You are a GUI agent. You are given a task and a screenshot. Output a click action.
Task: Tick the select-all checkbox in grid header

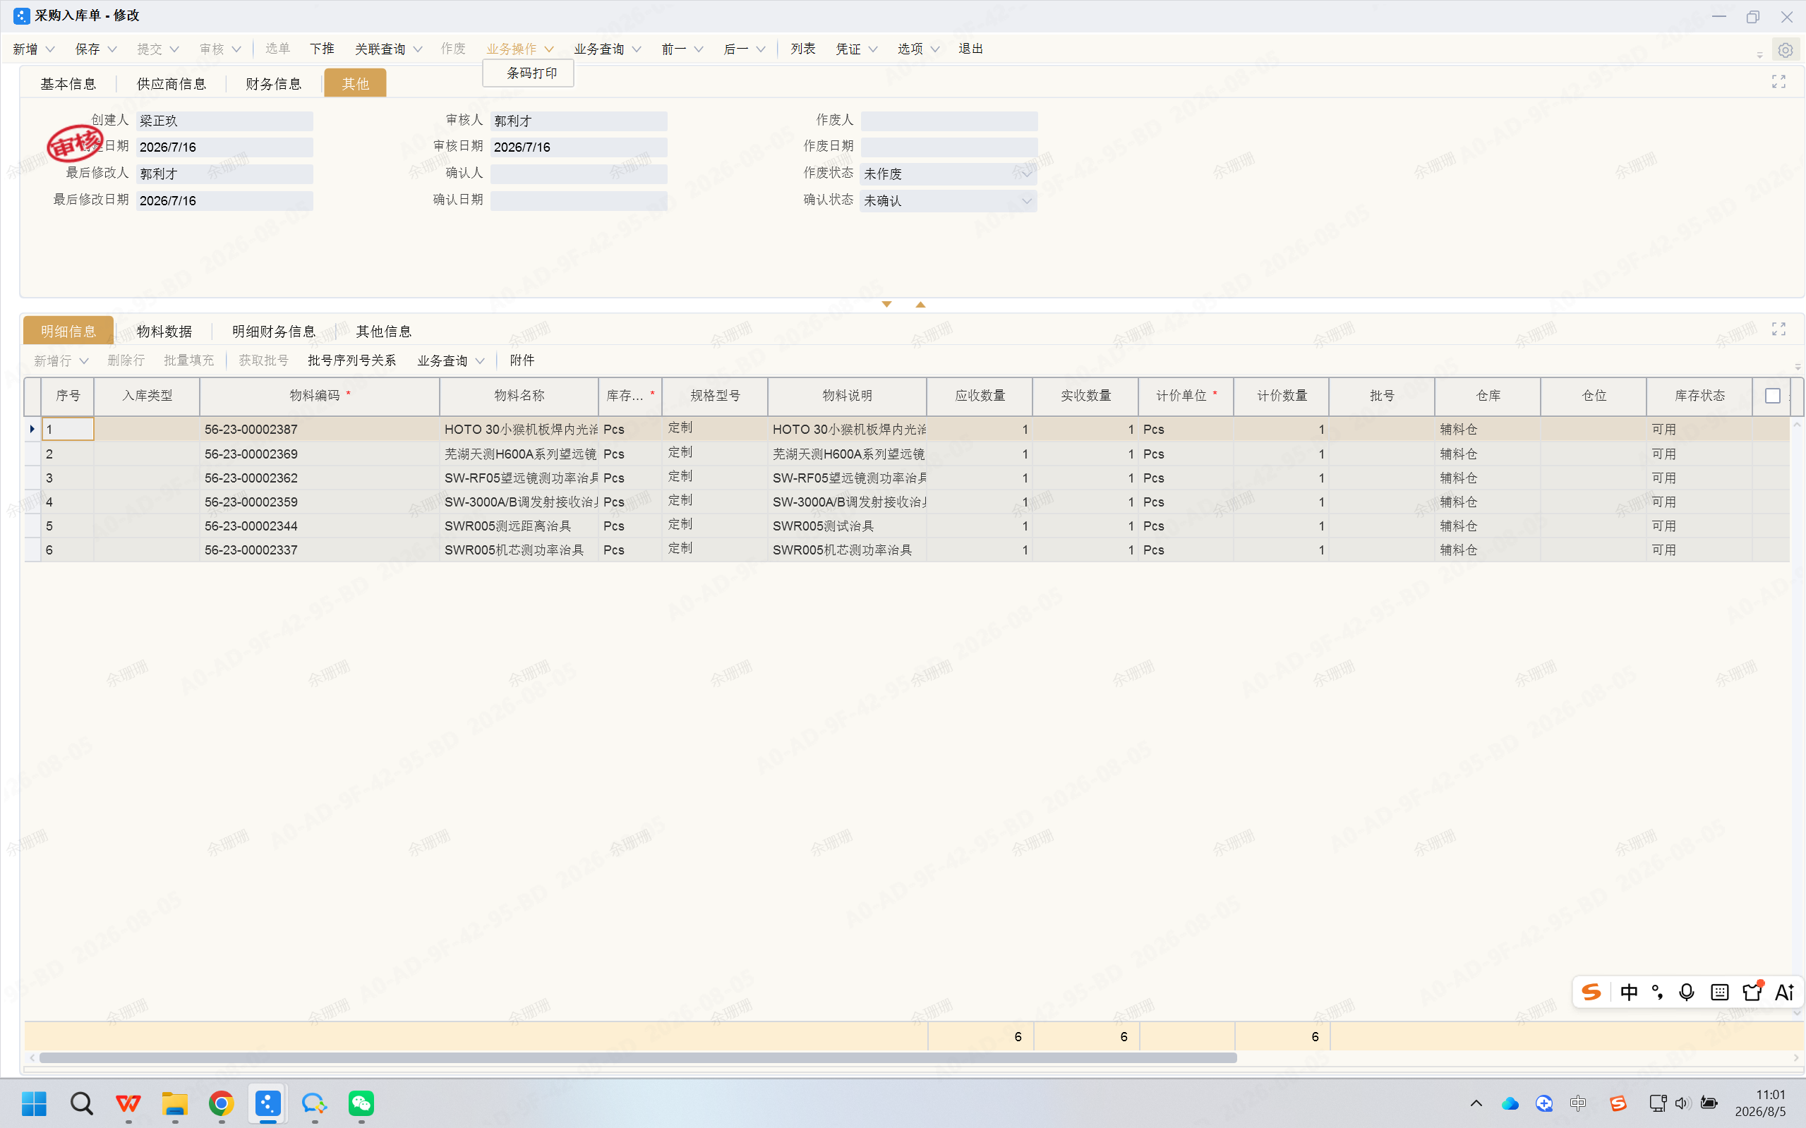pyautogui.click(x=1772, y=396)
